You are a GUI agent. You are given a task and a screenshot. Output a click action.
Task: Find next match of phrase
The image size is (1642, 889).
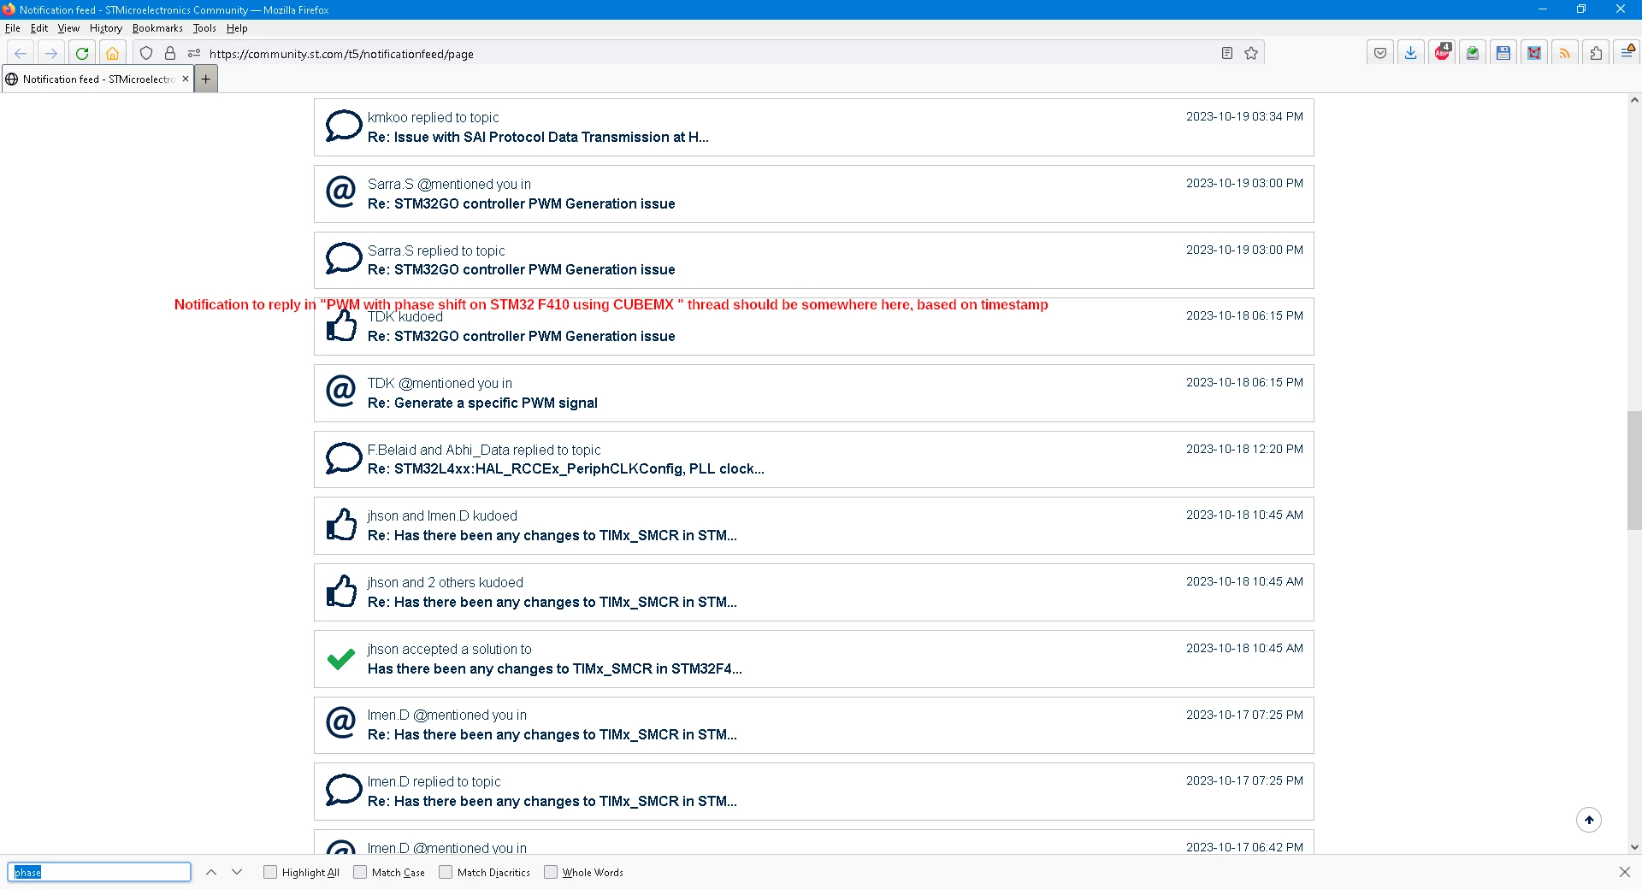point(237,872)
